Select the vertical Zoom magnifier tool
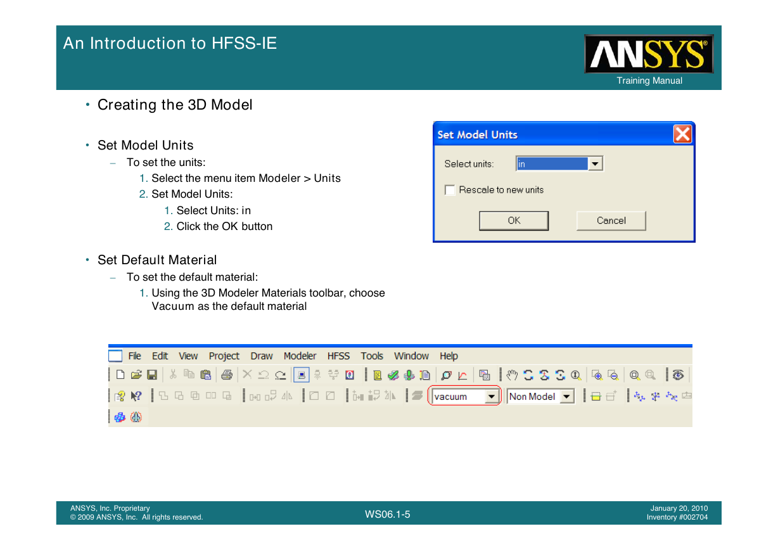The height and width of the screenshot is (550, 778). pyautogui.click(x=576, y=375)
